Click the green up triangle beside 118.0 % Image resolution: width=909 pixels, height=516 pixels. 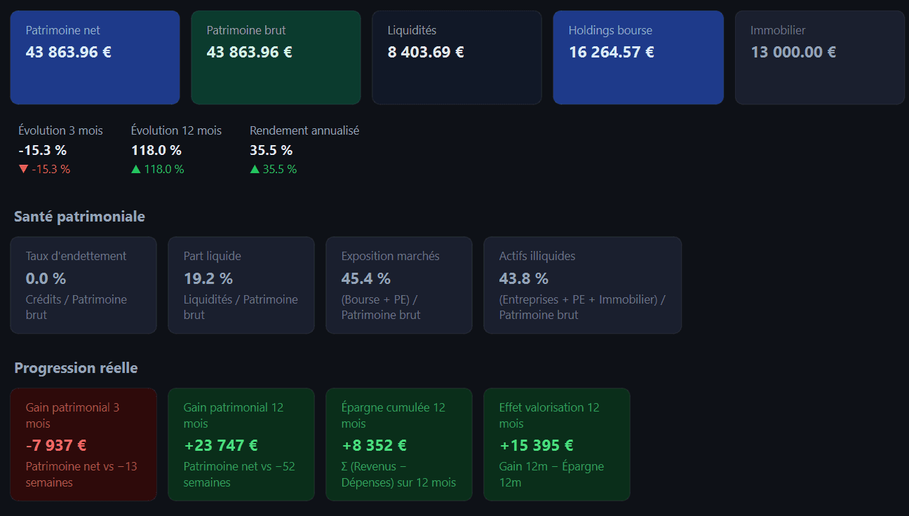point(136,169)
